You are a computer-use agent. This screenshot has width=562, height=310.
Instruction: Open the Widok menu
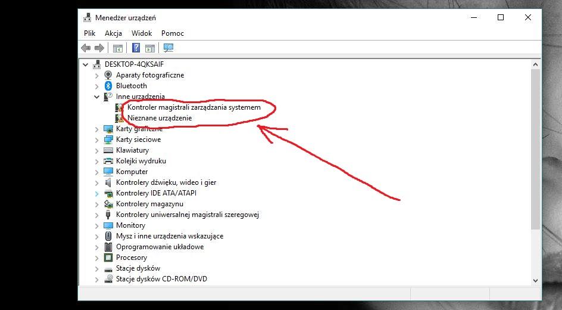(142, 33)
